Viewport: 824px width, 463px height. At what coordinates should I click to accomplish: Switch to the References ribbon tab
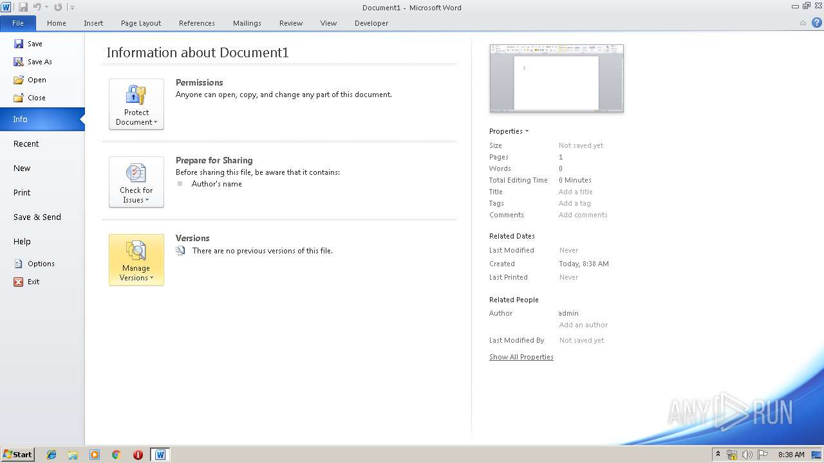(197, 23)
